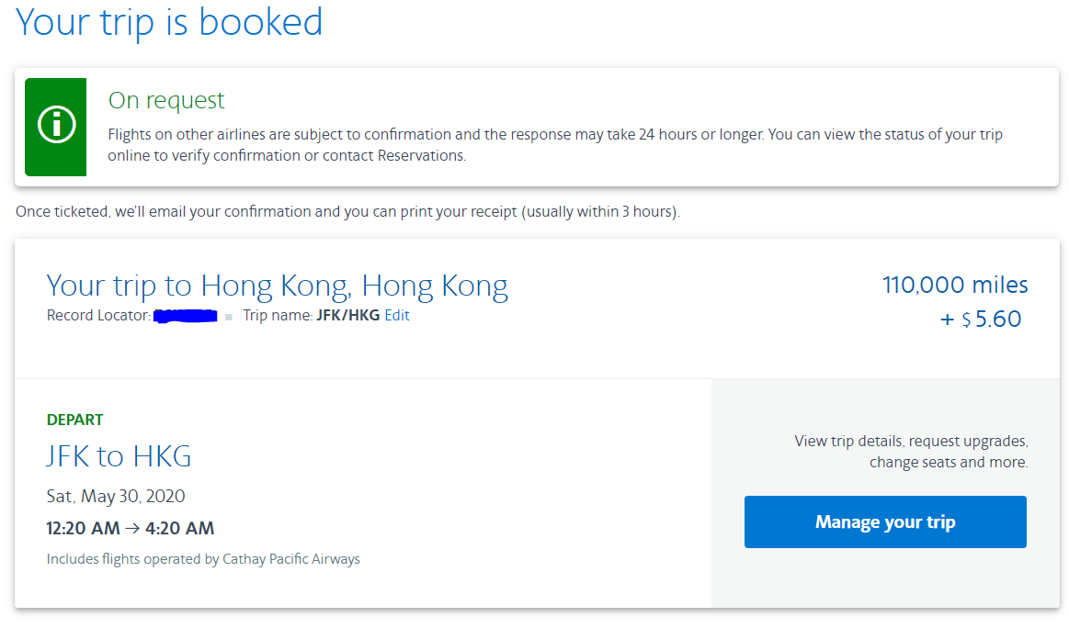This screenshot has height=628, width=1069.
Task: Click the 'Once ticketed' email confirmation notice
Action: [347, 212]
